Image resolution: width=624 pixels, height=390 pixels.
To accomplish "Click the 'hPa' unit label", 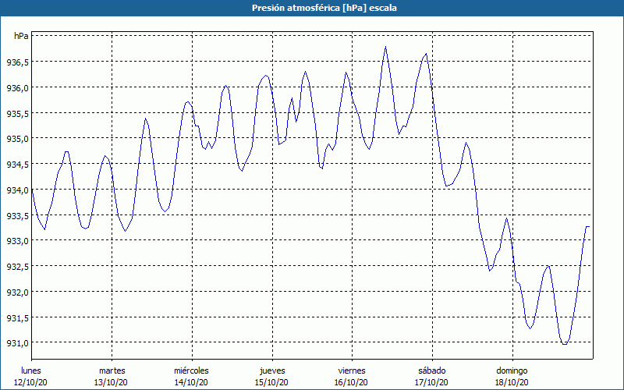I will pos(21,36).
